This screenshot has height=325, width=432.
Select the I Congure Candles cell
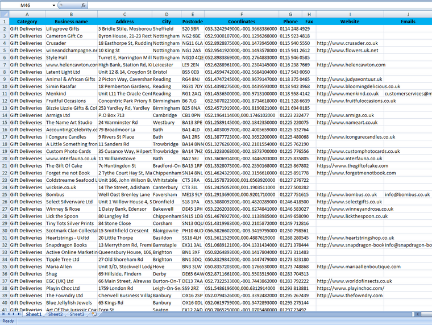[x=71, y=137]
